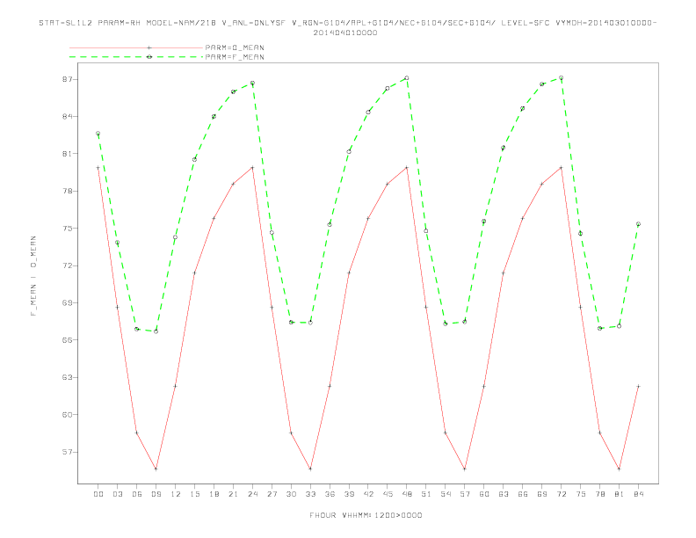Screen dimensions: 696x538
Task: Click the PARM=F_MEAN legend label
Action: 235,57
